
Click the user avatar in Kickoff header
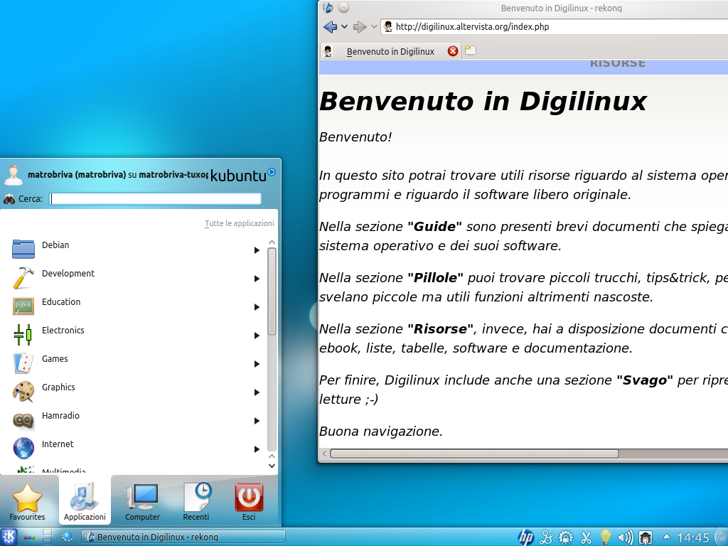click(x=13, y=176)
